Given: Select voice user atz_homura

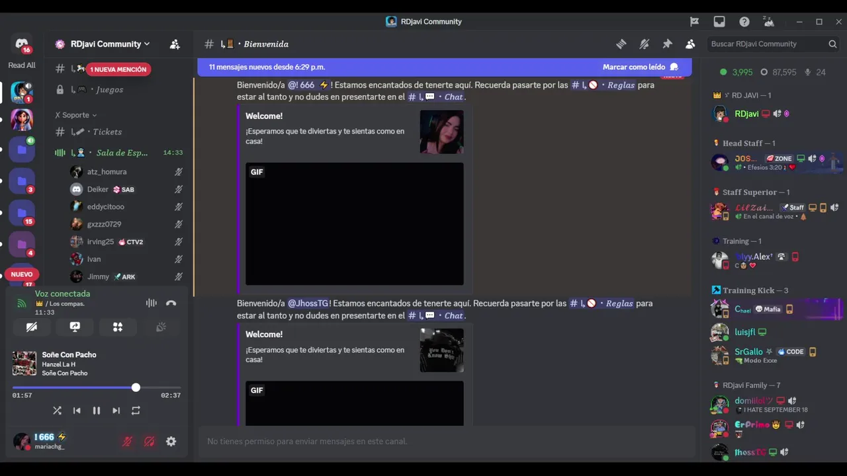Looking at the screenshot, I should point(126,172).
